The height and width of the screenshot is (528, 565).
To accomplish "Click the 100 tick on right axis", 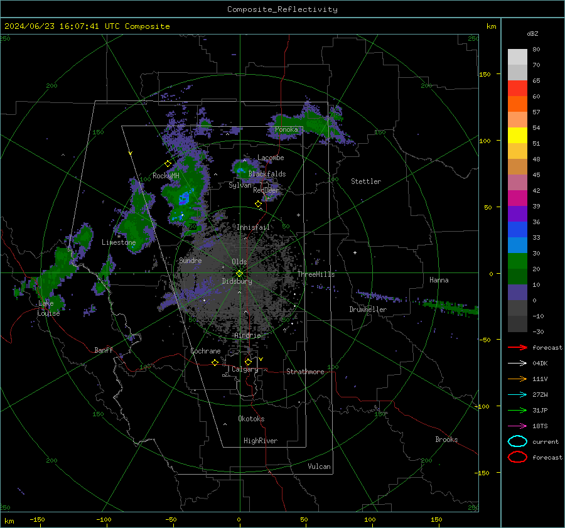I will pos(485,141).
